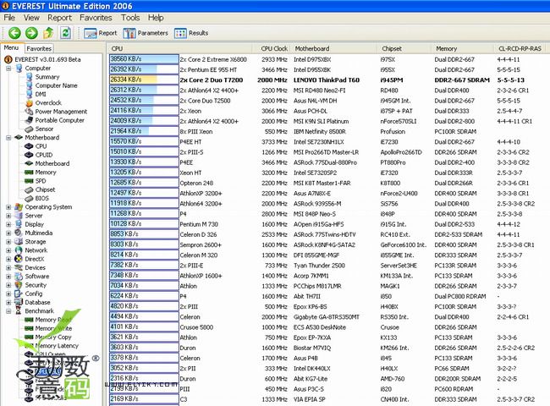Expand the Network tree node
Image resolution: width=550 pixels, height=406 pixels.
pyautogui.click(x=8, y=250)
